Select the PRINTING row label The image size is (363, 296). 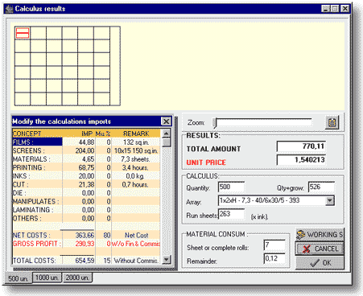tap(29, 167)
